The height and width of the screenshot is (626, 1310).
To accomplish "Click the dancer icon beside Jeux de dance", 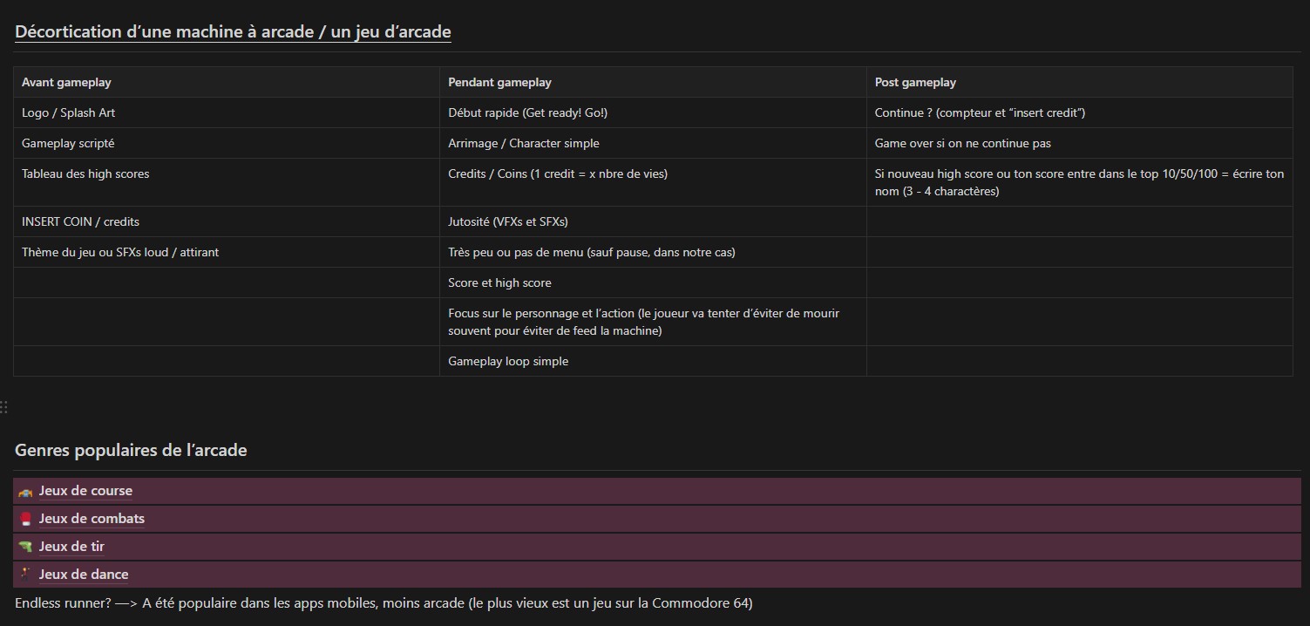I will click(x=24, y=574).
